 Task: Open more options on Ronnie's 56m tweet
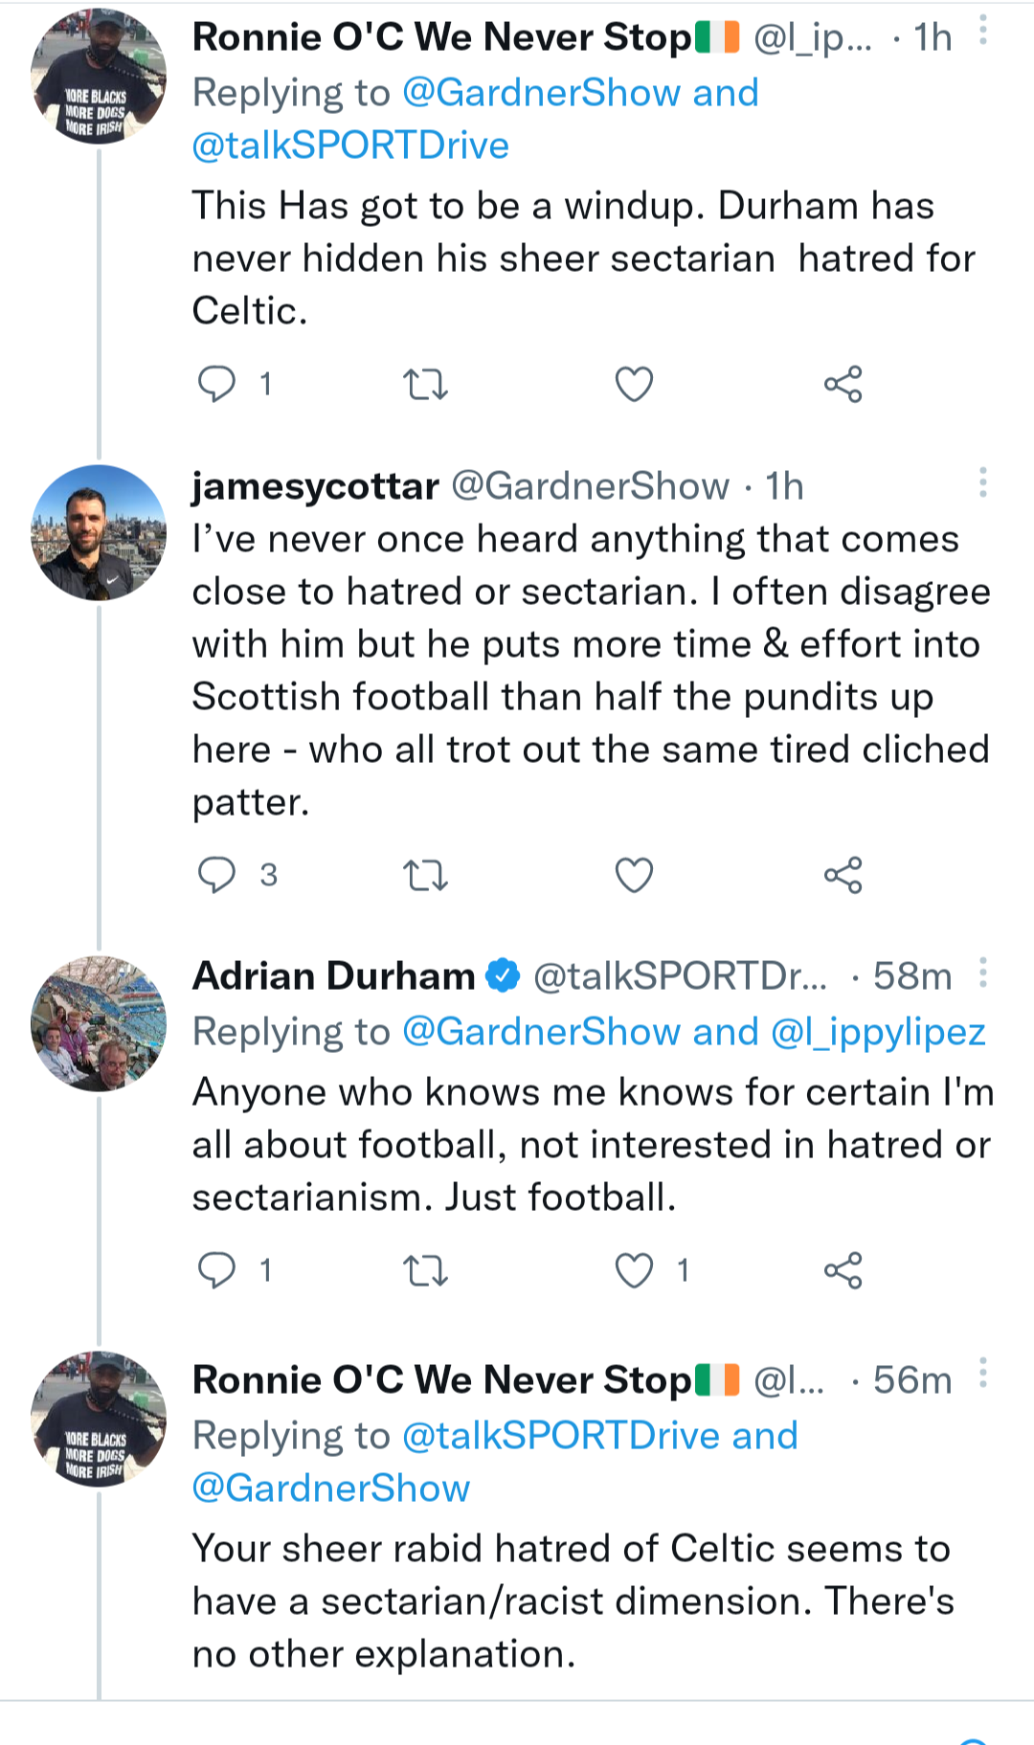[982, 1375]
